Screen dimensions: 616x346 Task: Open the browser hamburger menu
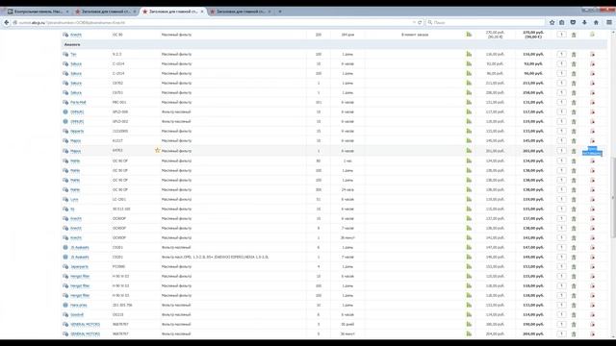609,23
